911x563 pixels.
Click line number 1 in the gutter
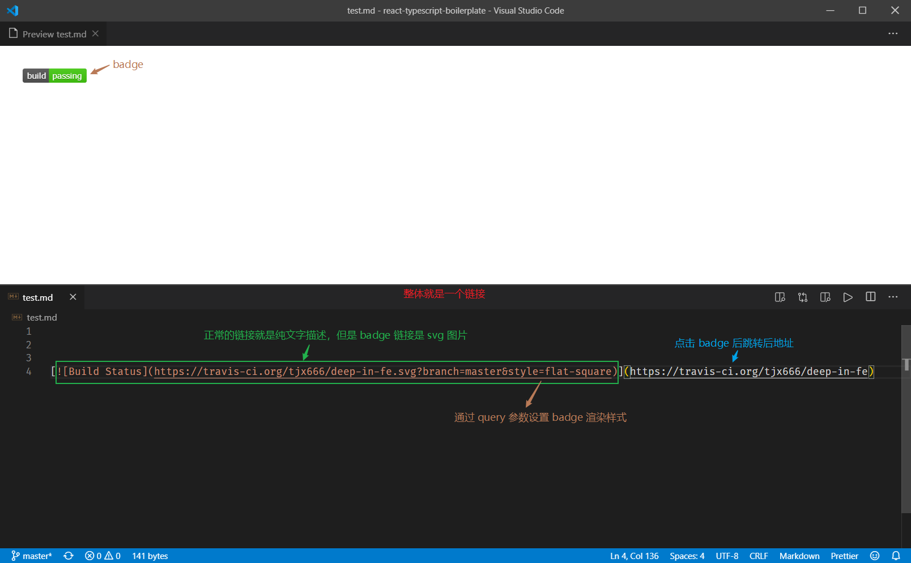pos(29,331)
